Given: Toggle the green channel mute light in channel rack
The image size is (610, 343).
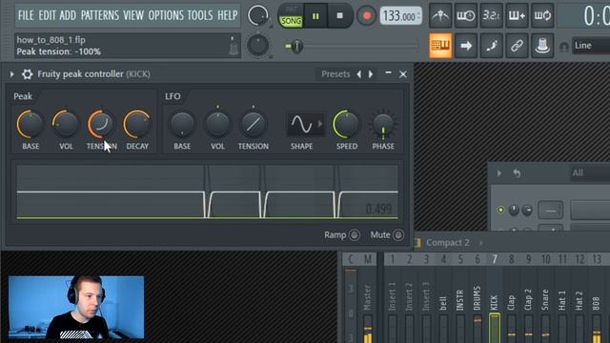Looking at the screenshot, I should [x=500, y=210].
